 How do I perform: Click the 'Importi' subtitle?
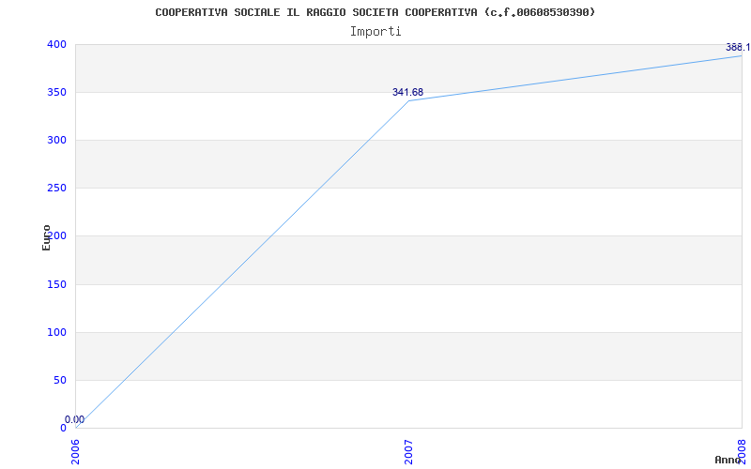pos(375,32)
